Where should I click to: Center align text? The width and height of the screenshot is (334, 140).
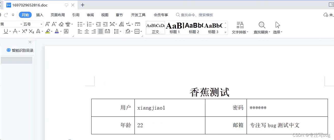click(x=87, y=31)
